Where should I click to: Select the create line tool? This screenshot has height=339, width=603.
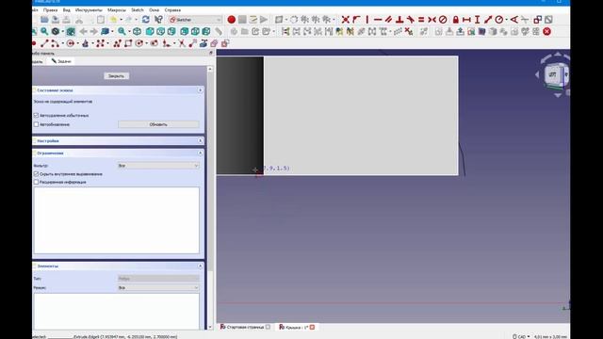[44, 43]
